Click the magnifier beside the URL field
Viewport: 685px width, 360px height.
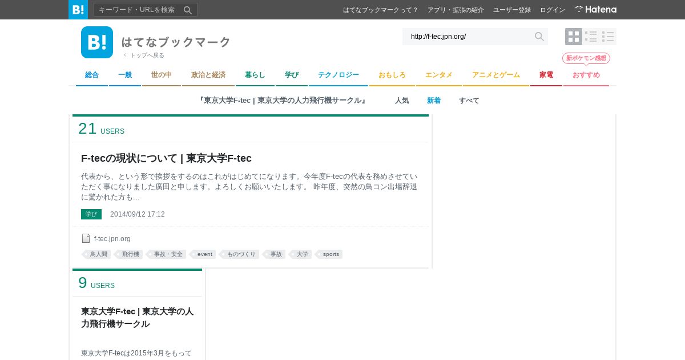(539, 37)
